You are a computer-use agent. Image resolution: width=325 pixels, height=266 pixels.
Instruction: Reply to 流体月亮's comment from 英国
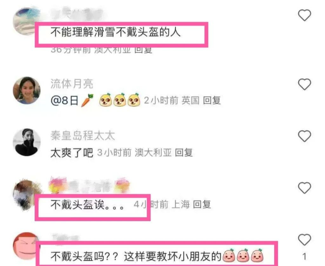coord(212,101)
